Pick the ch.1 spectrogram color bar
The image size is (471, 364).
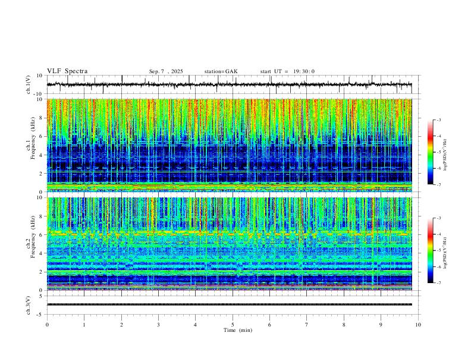tap(430, 152)
